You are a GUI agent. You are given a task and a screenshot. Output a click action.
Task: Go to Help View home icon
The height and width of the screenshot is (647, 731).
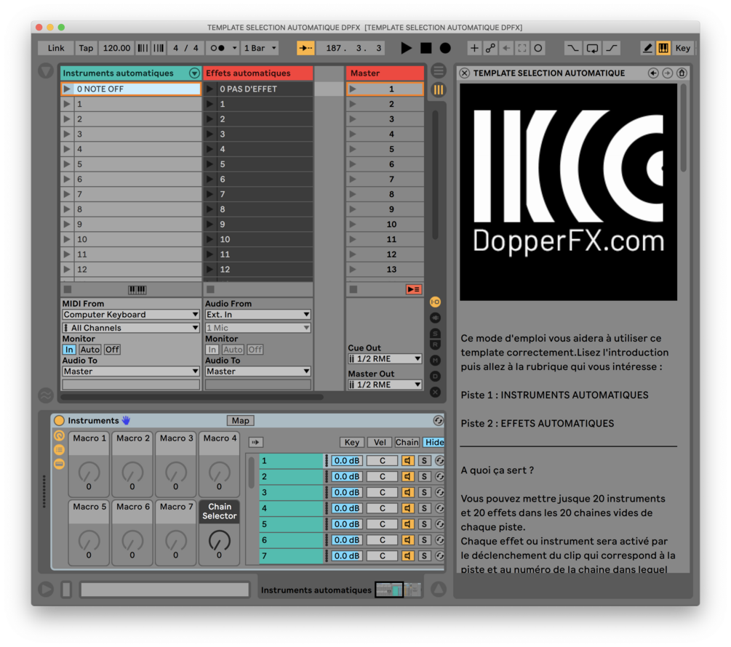click(682, 73)
